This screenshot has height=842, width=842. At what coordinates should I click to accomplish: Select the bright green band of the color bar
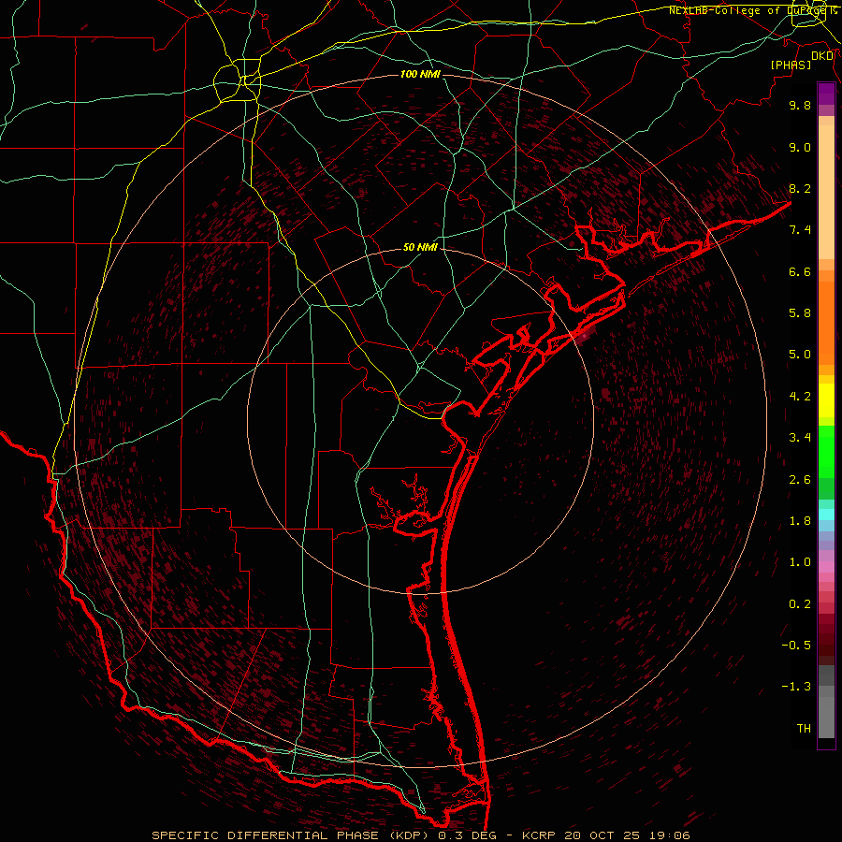point(826,452)
